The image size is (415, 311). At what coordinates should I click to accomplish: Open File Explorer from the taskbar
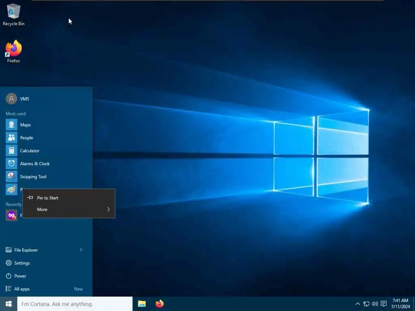(142, 304)
